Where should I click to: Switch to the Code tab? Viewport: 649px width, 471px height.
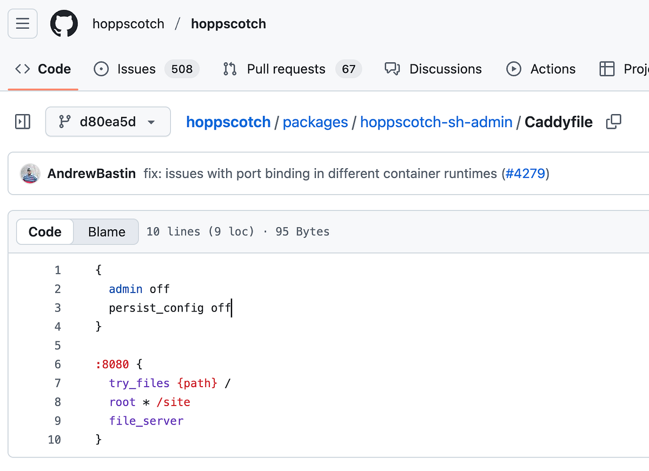pos(43,69)
